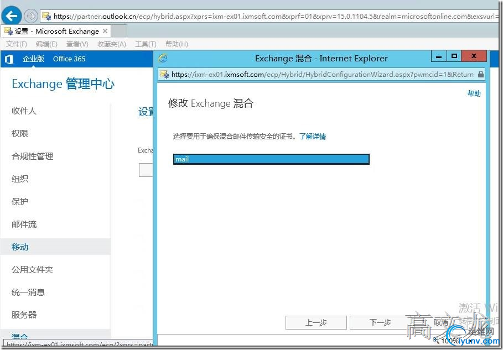Open the 查看(V) menu
This screenshot has width=503, height=350.
tap(77, 44)
